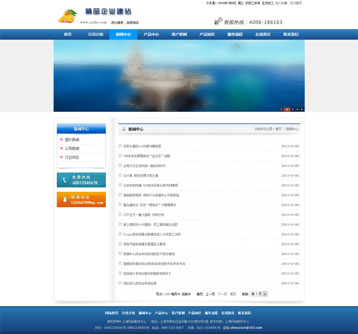Open 图片新闻 sidebar category
The image size is (358, 334).
coord(72,140)
